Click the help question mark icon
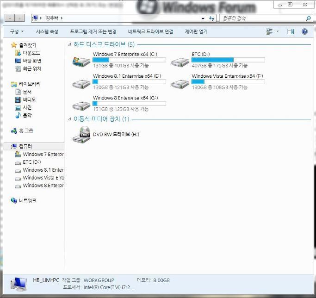The width and height of the screenshot is (316, 298). click(x=304, y=31)
